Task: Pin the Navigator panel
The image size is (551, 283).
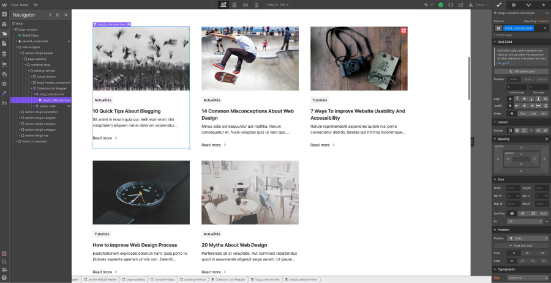Action: (58, 15)
